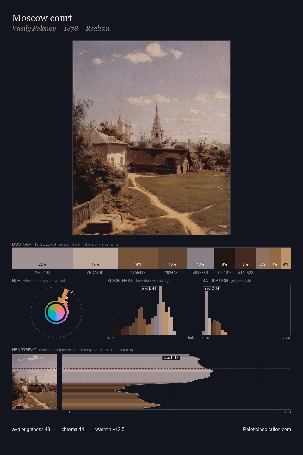The height and width of the screenshot is (455, 303).
Task: Click the 'avg C 14' saturation label
Action: click(x=212, y=288)
